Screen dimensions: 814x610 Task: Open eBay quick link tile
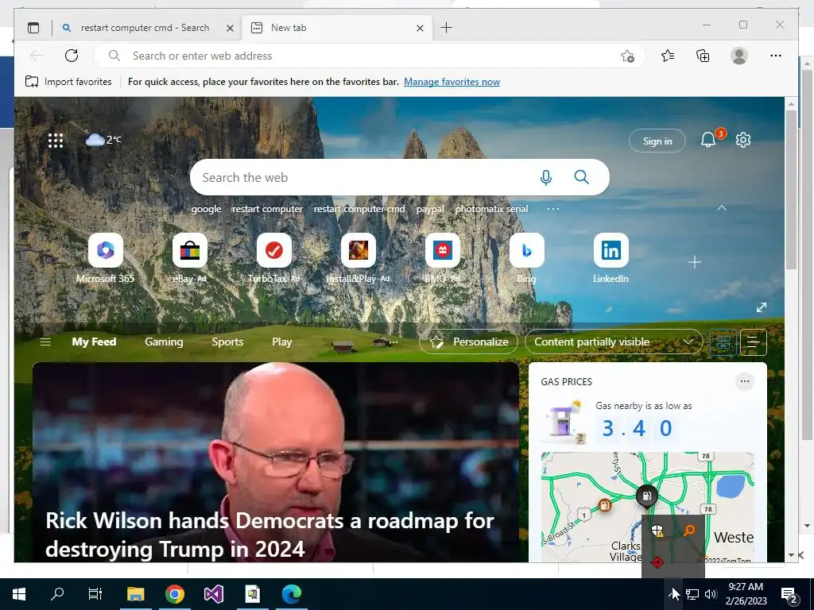189,258
